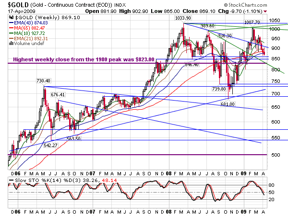Image resolution: width=288 pixels, height=216 pixels.
Task: Click the INDX exchange label
Action: coord(120,5)
